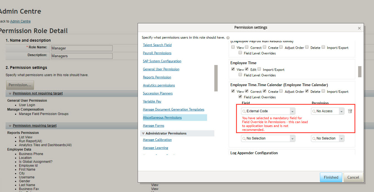Screen dimensions: 374x192
Task: Toggle Correct under Employee Time Calendar
Action: click(x=247, y=91)
